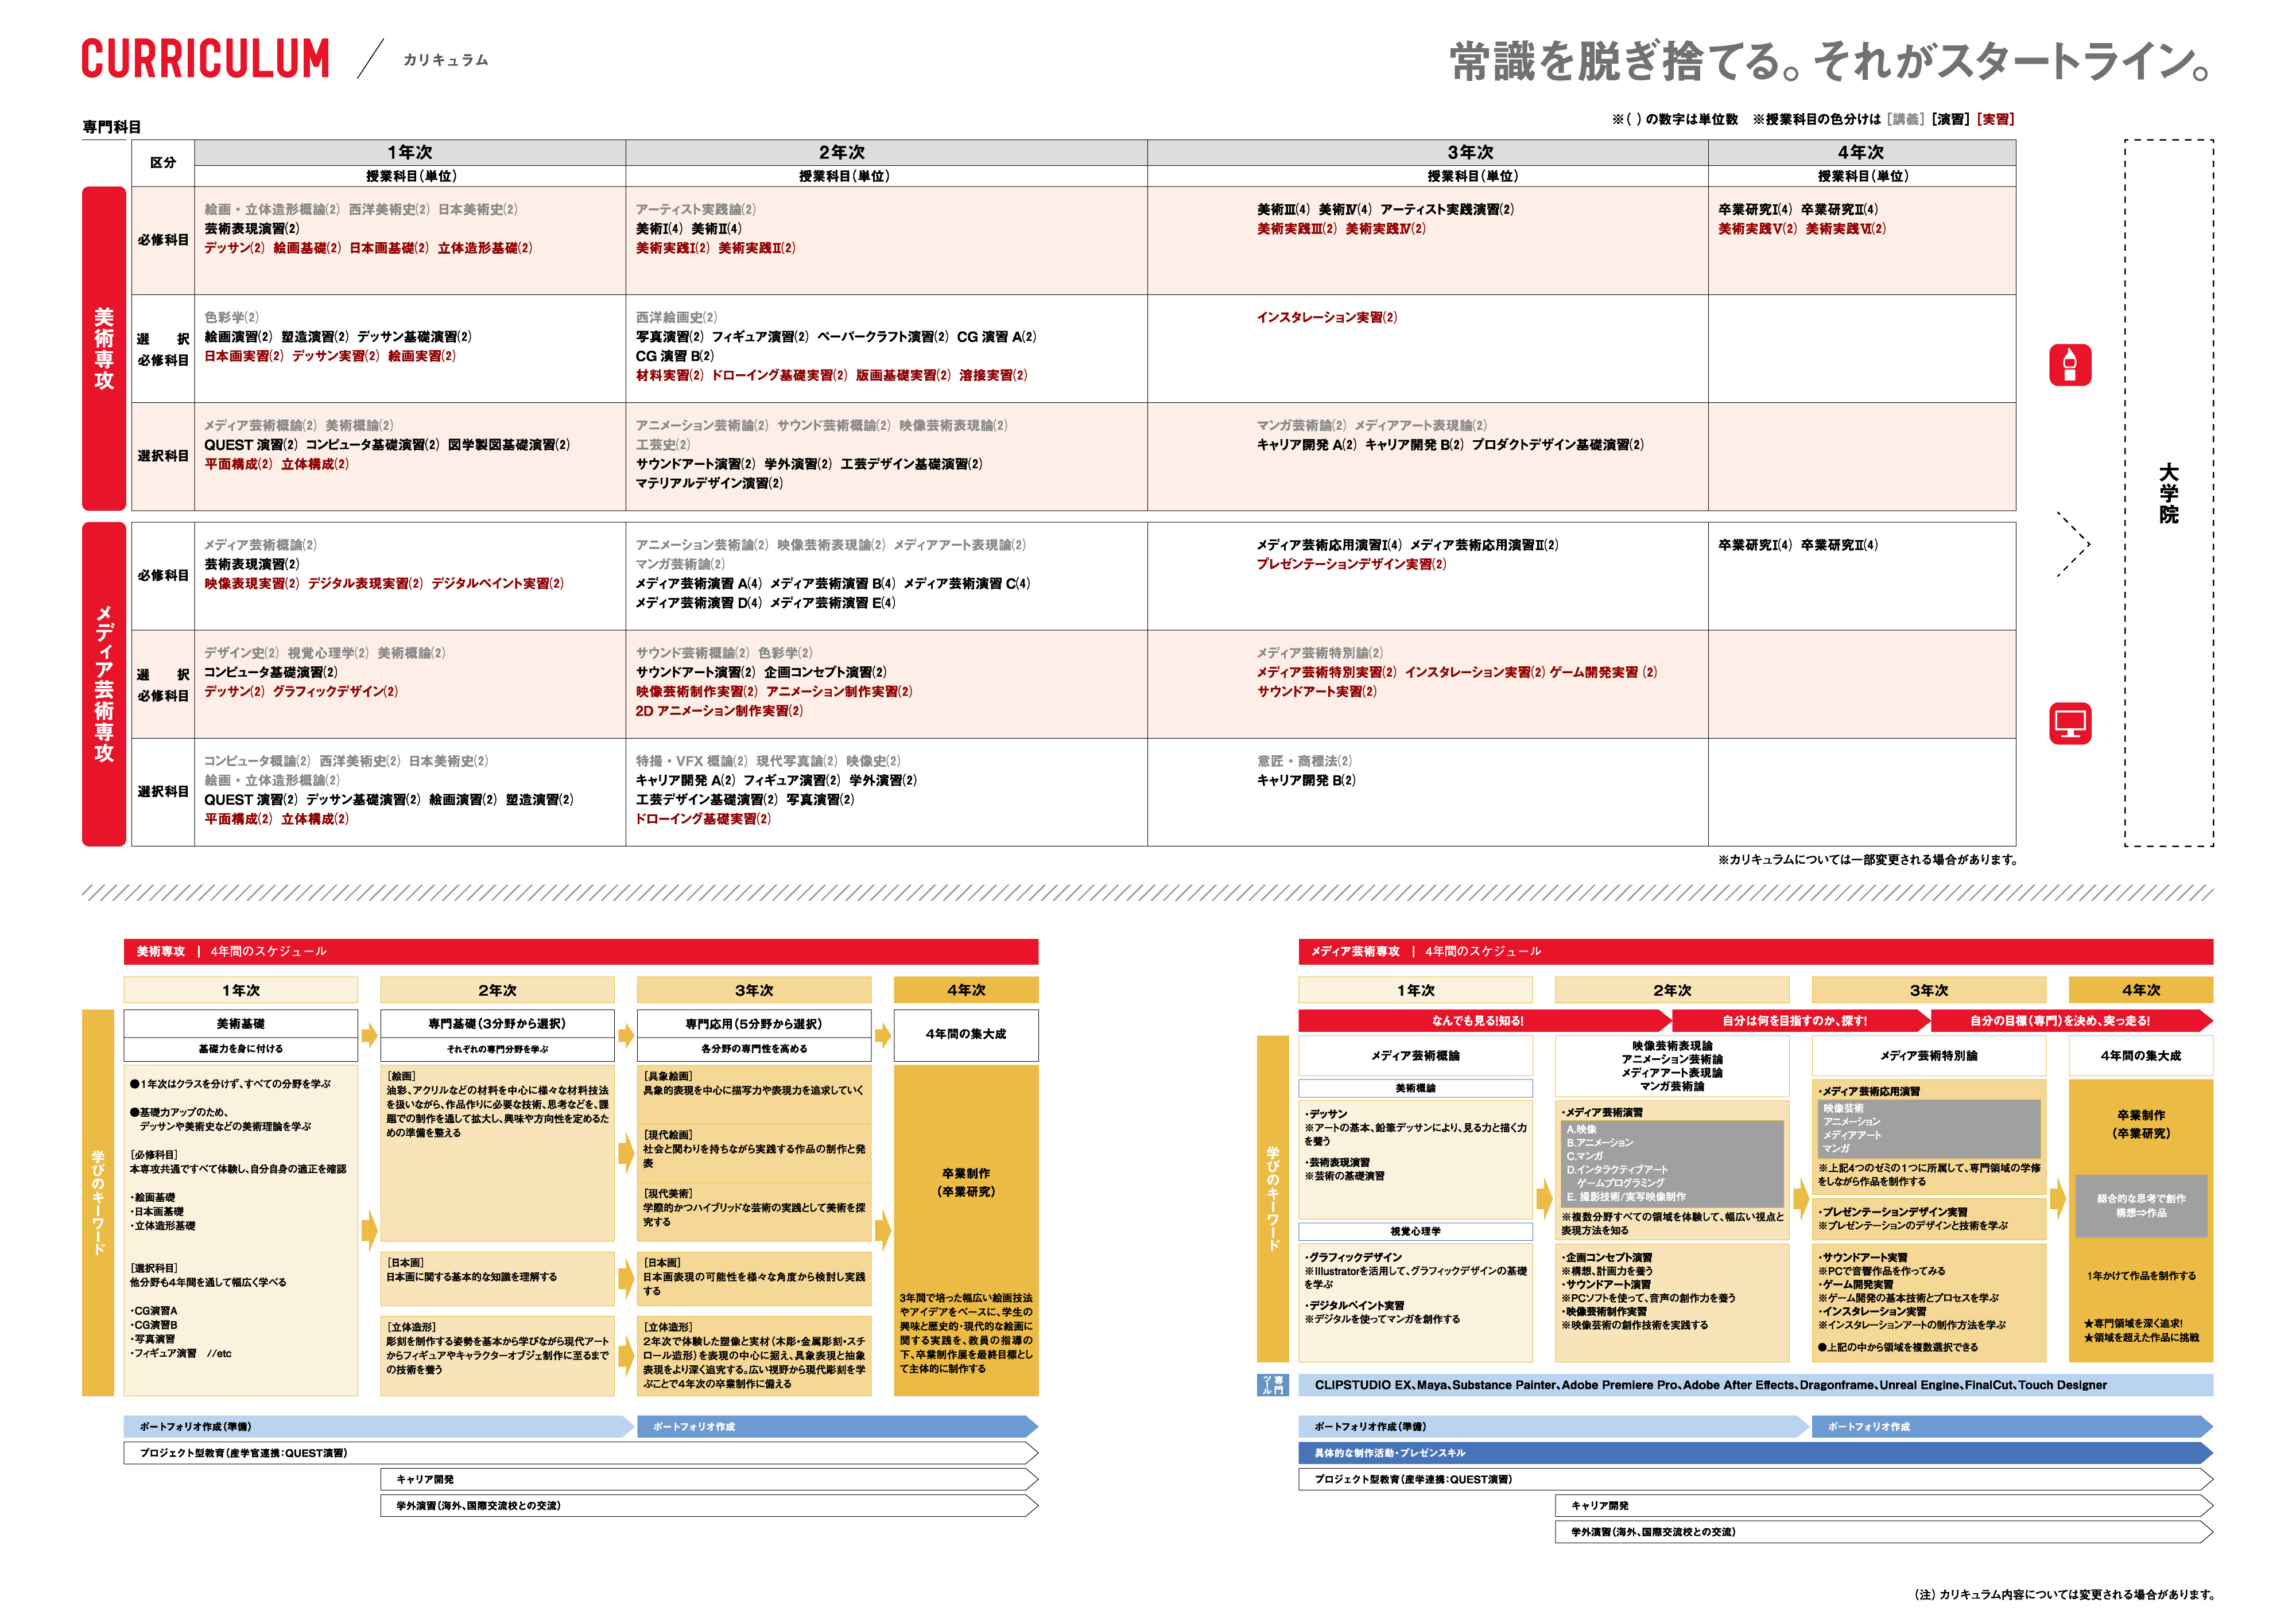Click デジタルペイント実習(2) in the table
This screenshot has height=1623, width=2296.
(x=498, y=584)
